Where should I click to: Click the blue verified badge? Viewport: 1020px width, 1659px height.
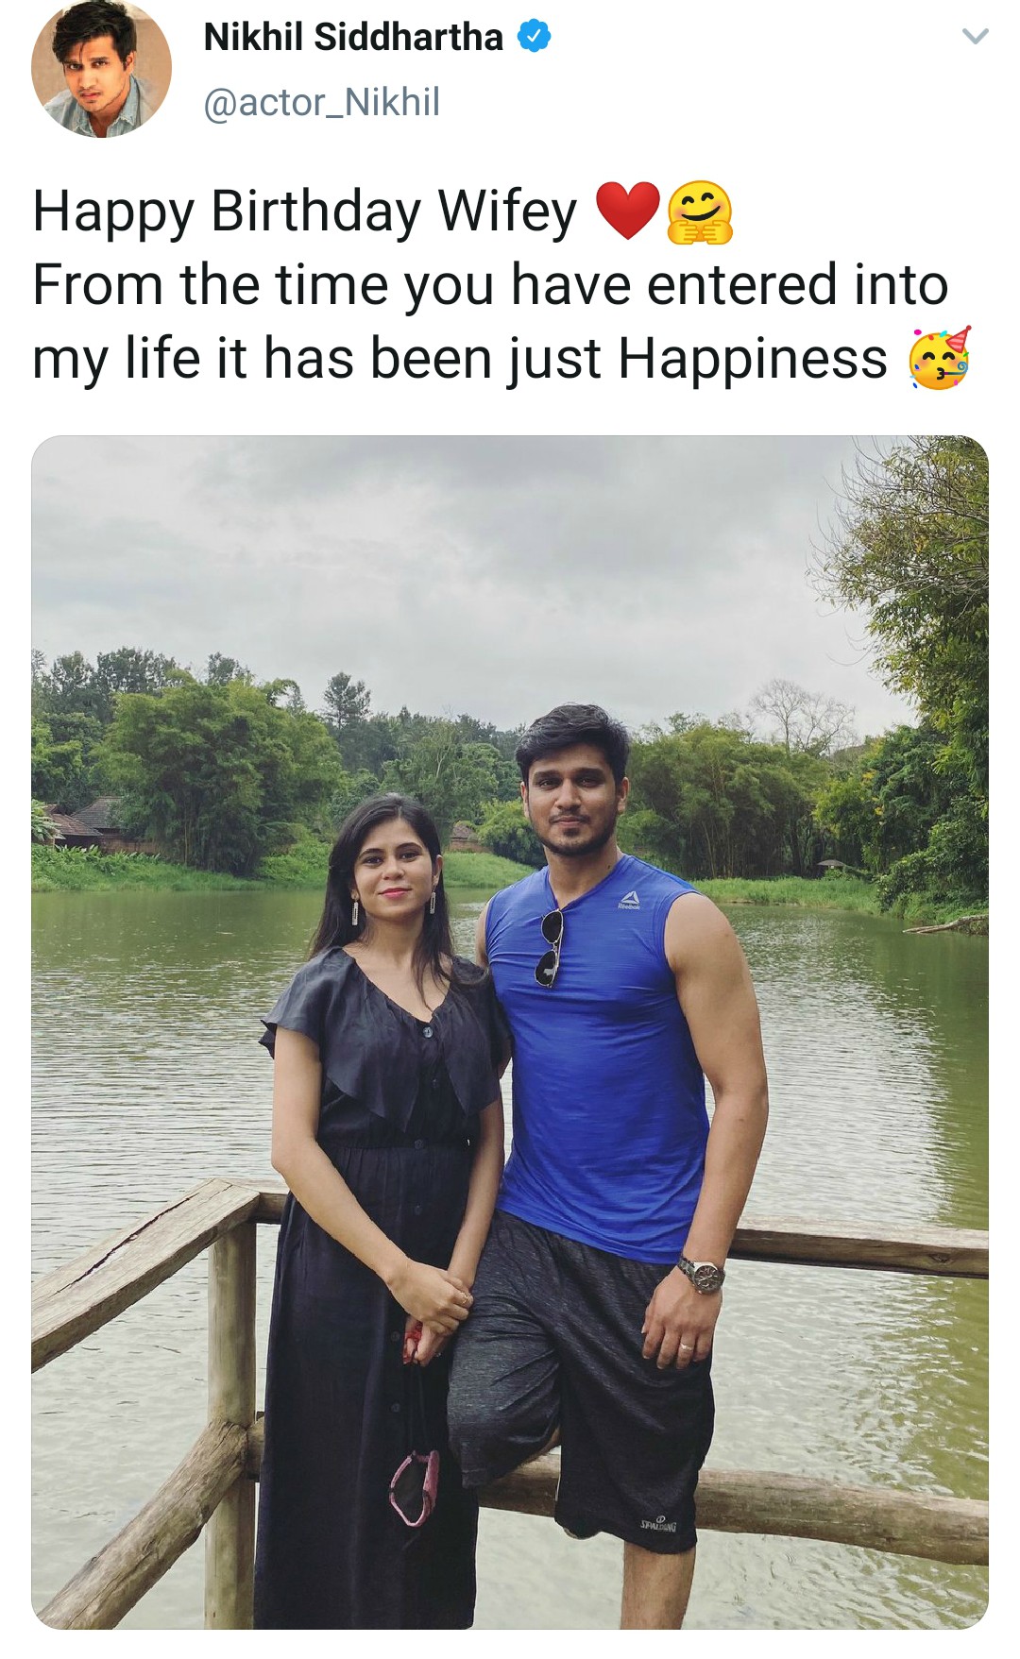[535, 37]
